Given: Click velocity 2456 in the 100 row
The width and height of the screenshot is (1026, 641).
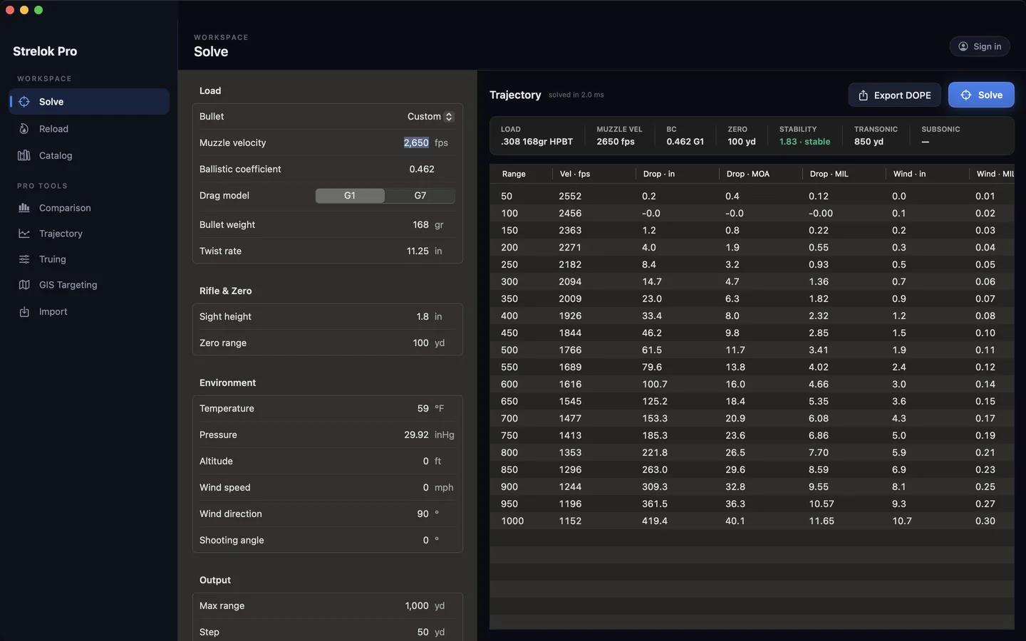Looking at the screenshot, I should coord(570,213).
